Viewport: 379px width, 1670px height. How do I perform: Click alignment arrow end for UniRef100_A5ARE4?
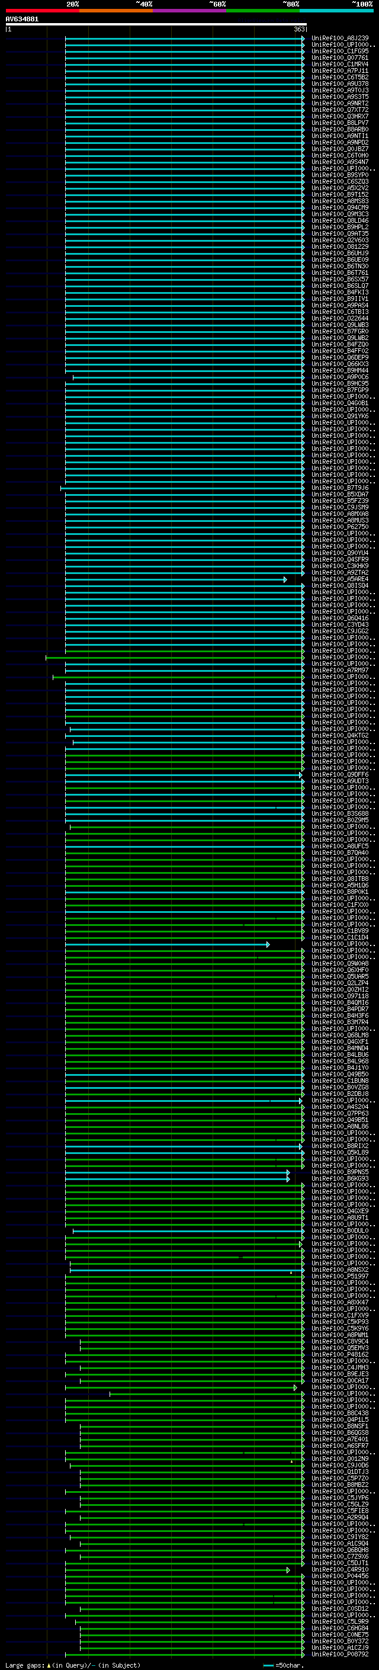285,579
